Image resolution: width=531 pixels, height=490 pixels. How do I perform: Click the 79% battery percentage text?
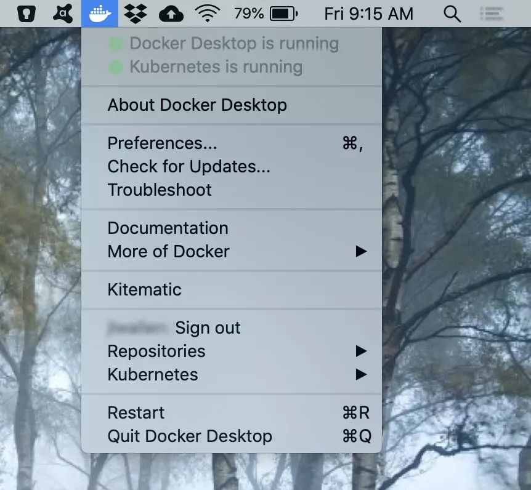point(249,14)
